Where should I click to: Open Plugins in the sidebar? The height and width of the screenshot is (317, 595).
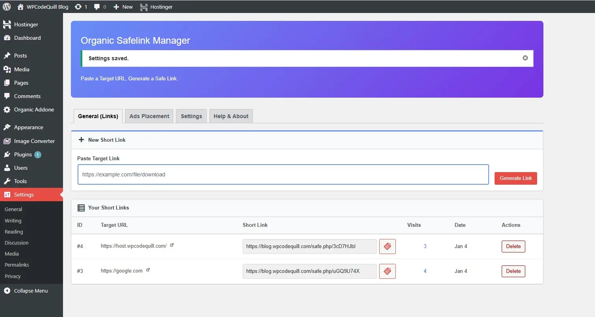point(23,154)
